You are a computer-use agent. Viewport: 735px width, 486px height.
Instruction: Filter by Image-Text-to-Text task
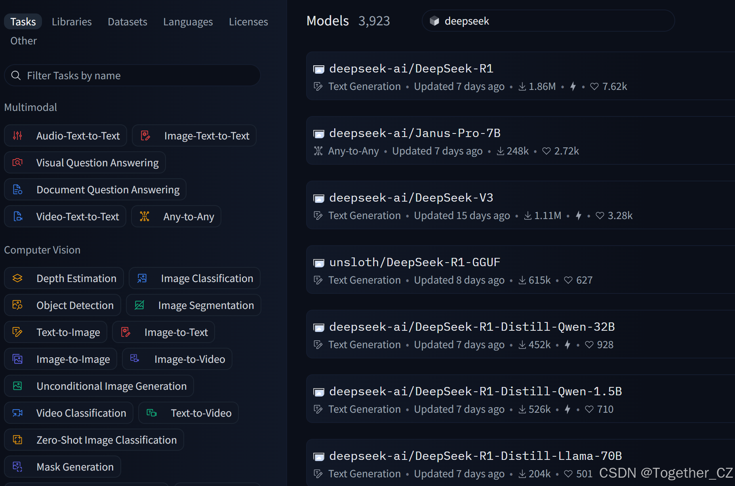(194, 136)
